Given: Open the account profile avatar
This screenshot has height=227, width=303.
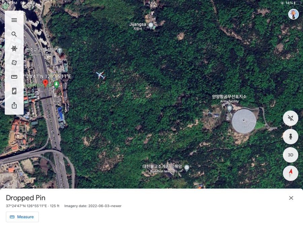Looking at the screenshot, I should (x=293, y=14).
